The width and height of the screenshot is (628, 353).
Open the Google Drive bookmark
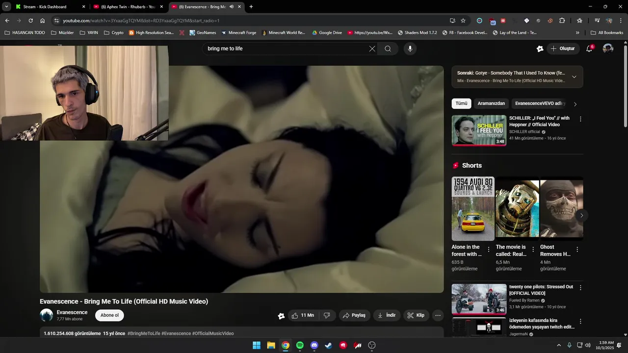click(x=327, y=33)
